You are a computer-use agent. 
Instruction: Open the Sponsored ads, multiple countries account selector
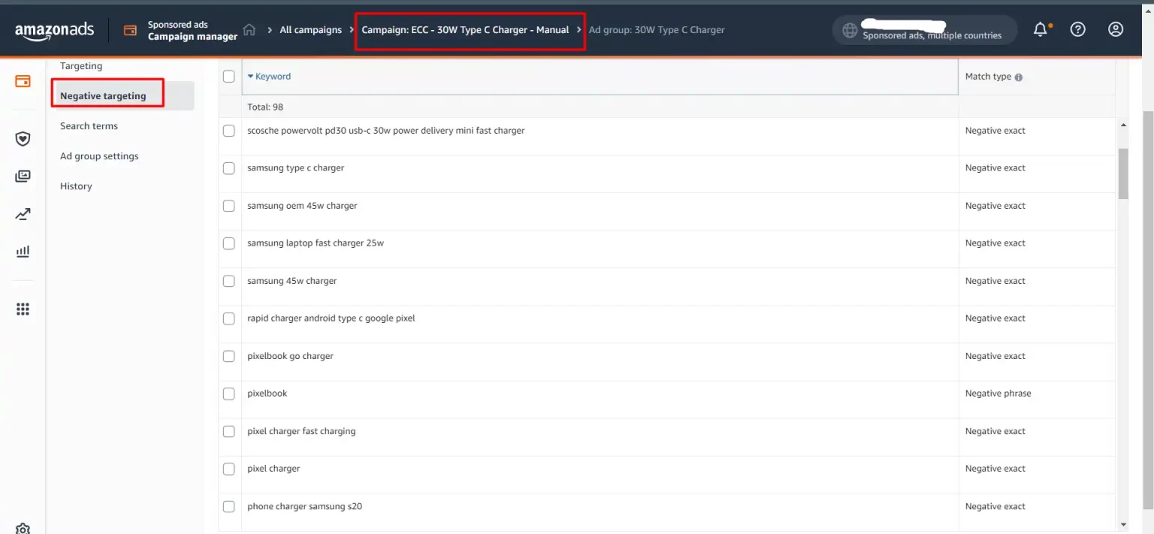point(925,30)
